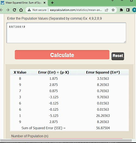The height and width of the screenshot is (143, 136).
Task: Select the Mean Squared Error browser tab
Action: point(24,3)
